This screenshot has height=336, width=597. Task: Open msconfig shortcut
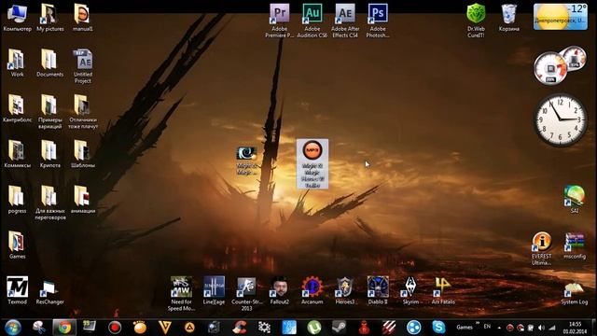click(575, 245)
